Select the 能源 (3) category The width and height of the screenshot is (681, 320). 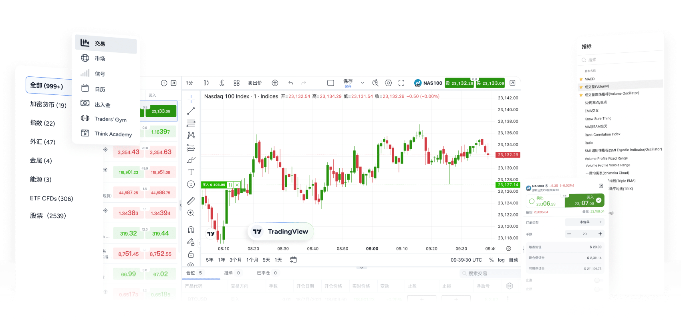coord(41,179)
